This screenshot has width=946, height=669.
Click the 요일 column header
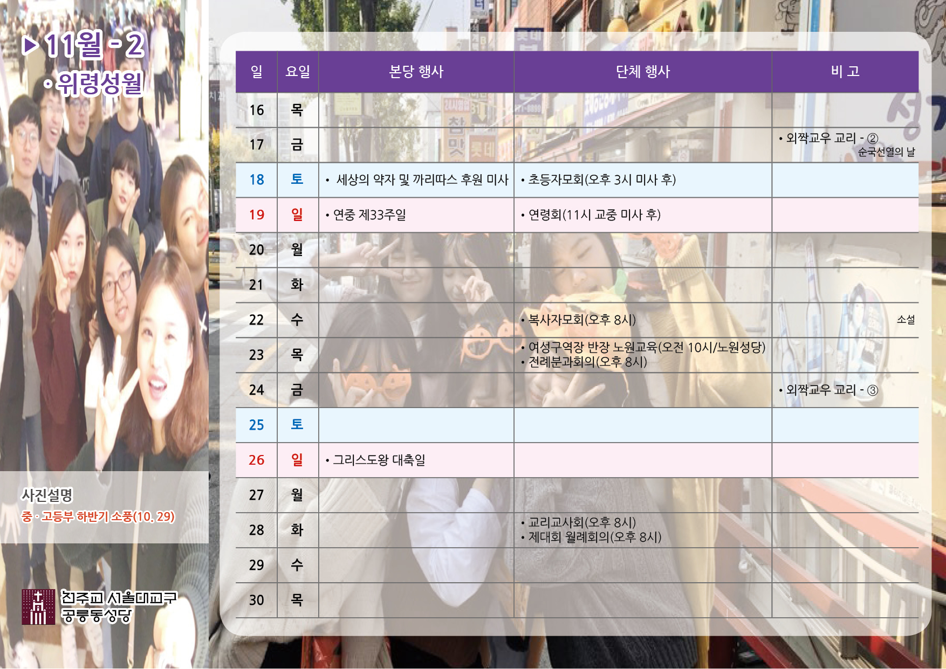click(298, 72)
